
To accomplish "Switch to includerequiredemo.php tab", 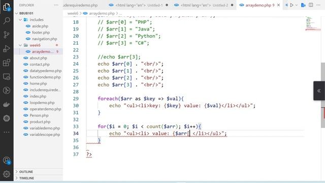I will 80,5.
